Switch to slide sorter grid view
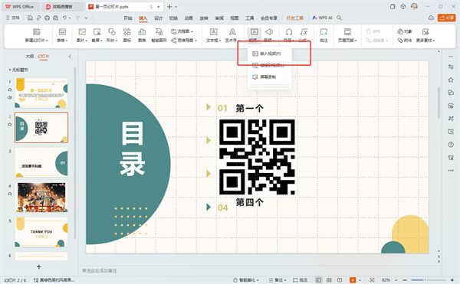The width and height of the screenshot is (460, 284). point(329,280)
